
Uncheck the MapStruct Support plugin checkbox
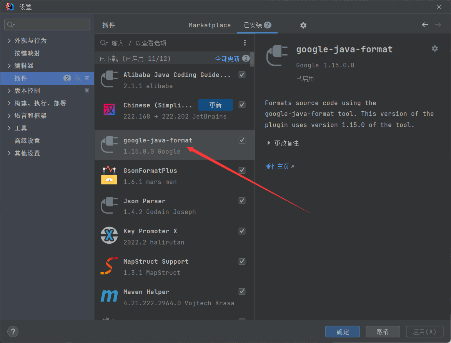242,261
